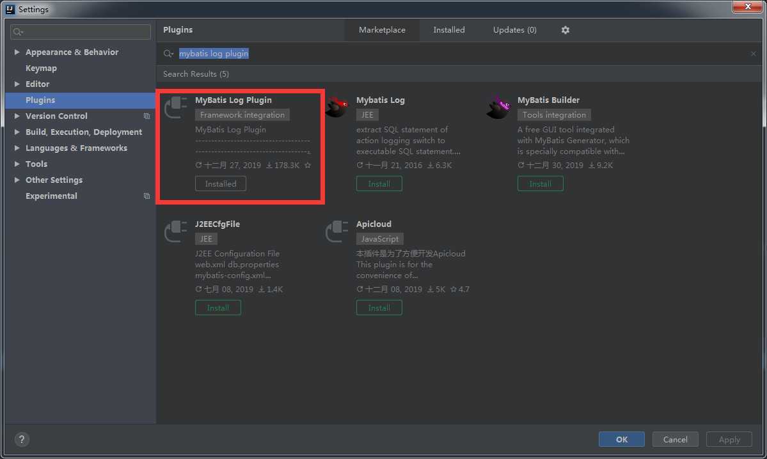Open search history via plugin search magnifier
Image resolution: width=767 pixels, height=459 pixels.
[x=169, y=53]
